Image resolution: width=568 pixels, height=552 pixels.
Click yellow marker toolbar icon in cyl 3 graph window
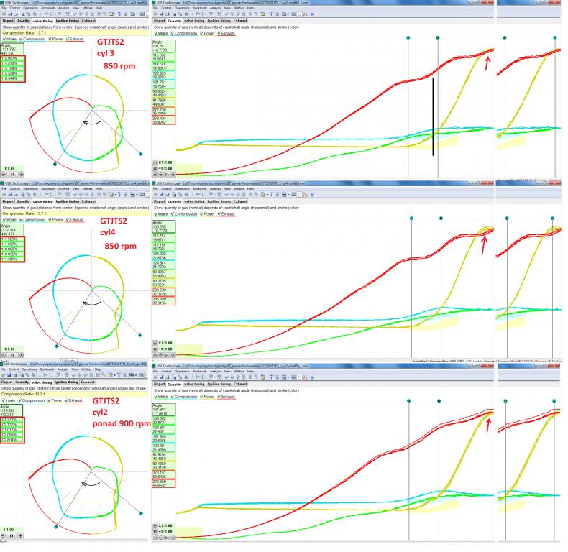[263, 14]
